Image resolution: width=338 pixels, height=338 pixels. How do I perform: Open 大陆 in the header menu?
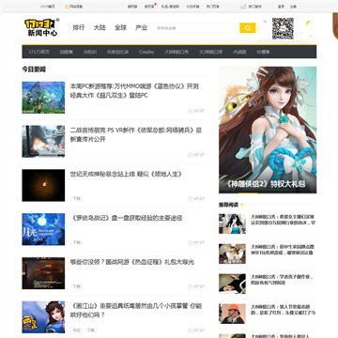100,27
